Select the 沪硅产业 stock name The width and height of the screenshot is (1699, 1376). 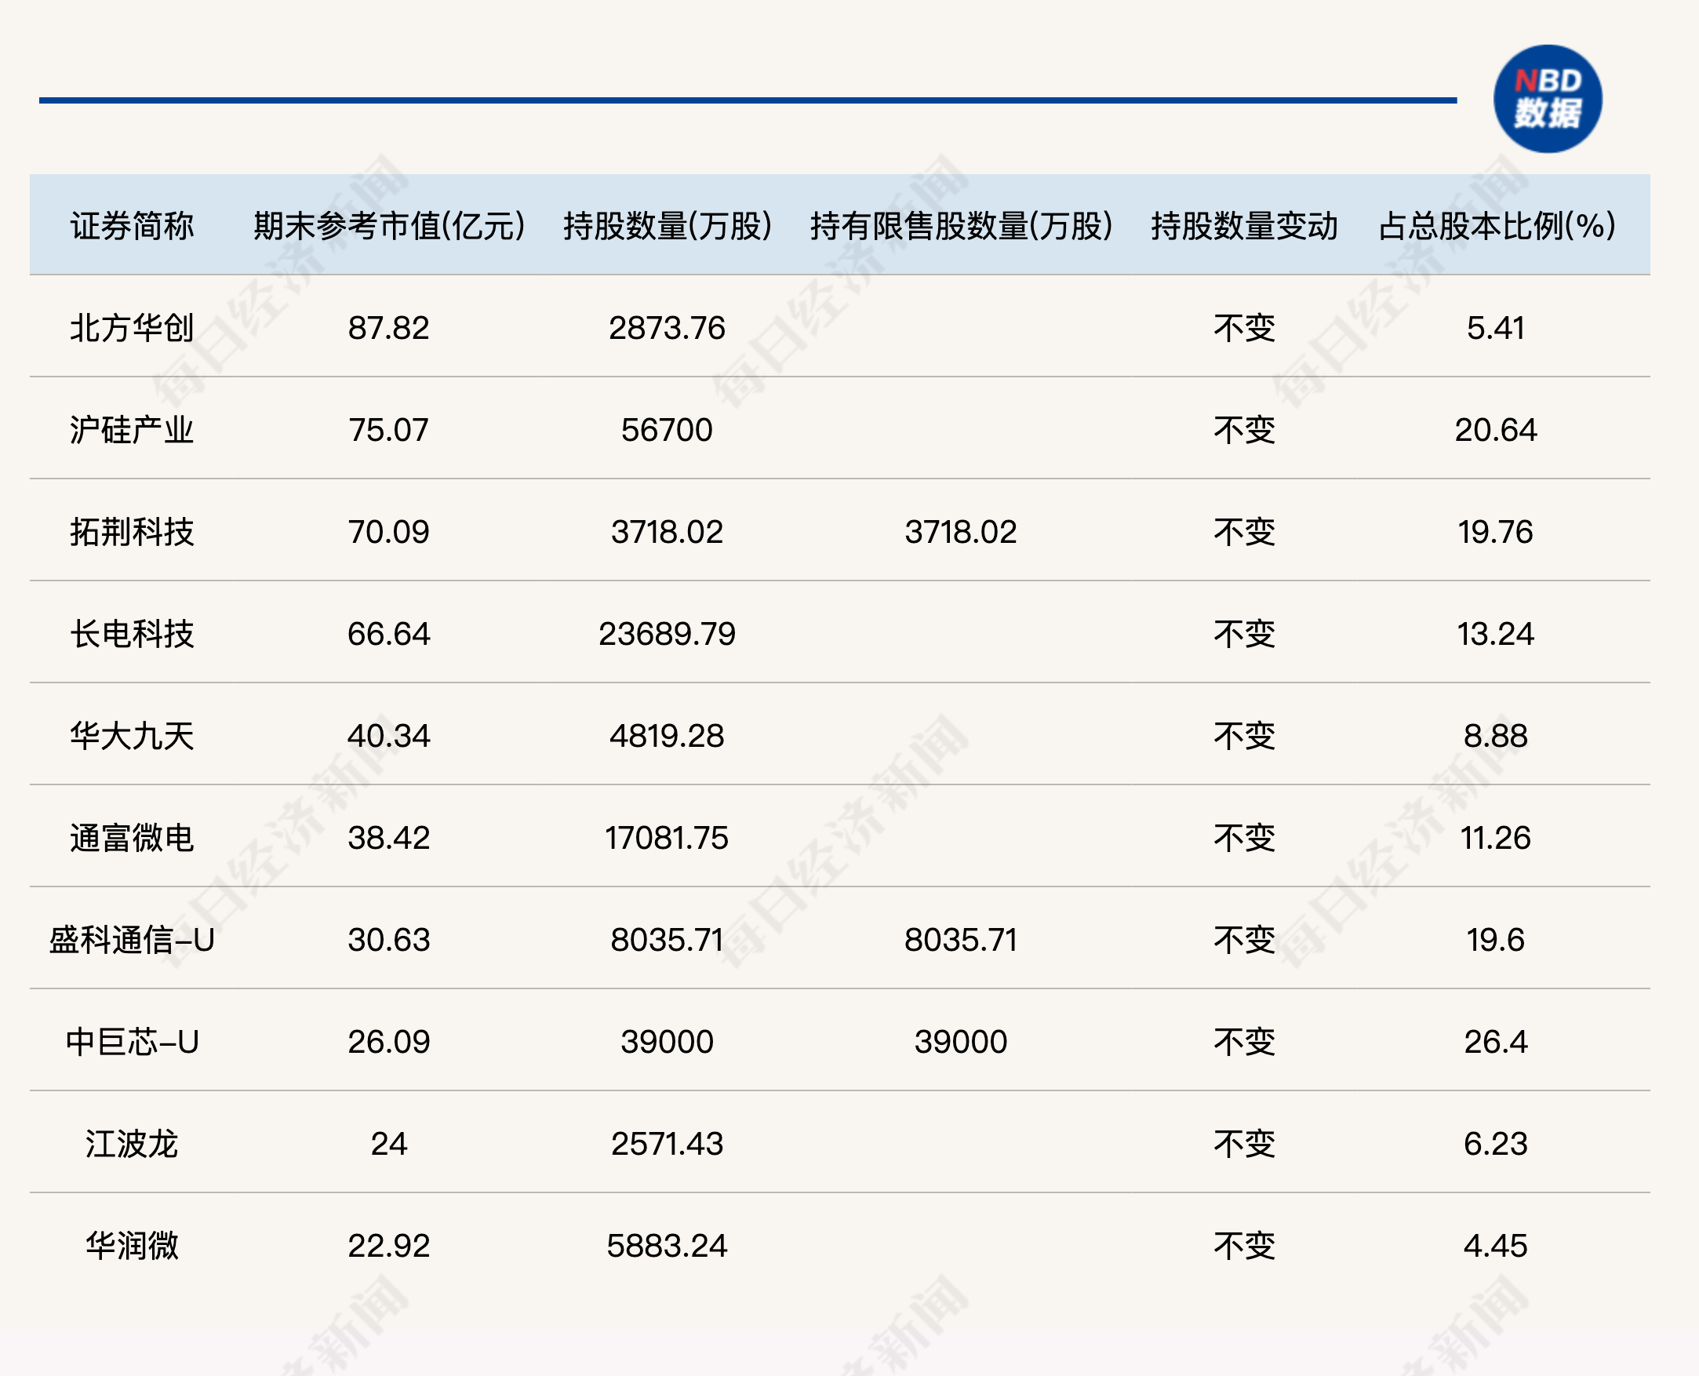pyautogui.click(x=132, y=430)
